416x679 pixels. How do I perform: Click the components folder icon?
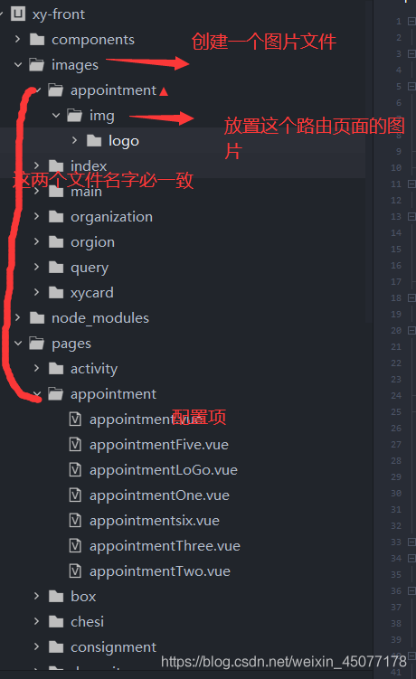[x=37, y=40]
